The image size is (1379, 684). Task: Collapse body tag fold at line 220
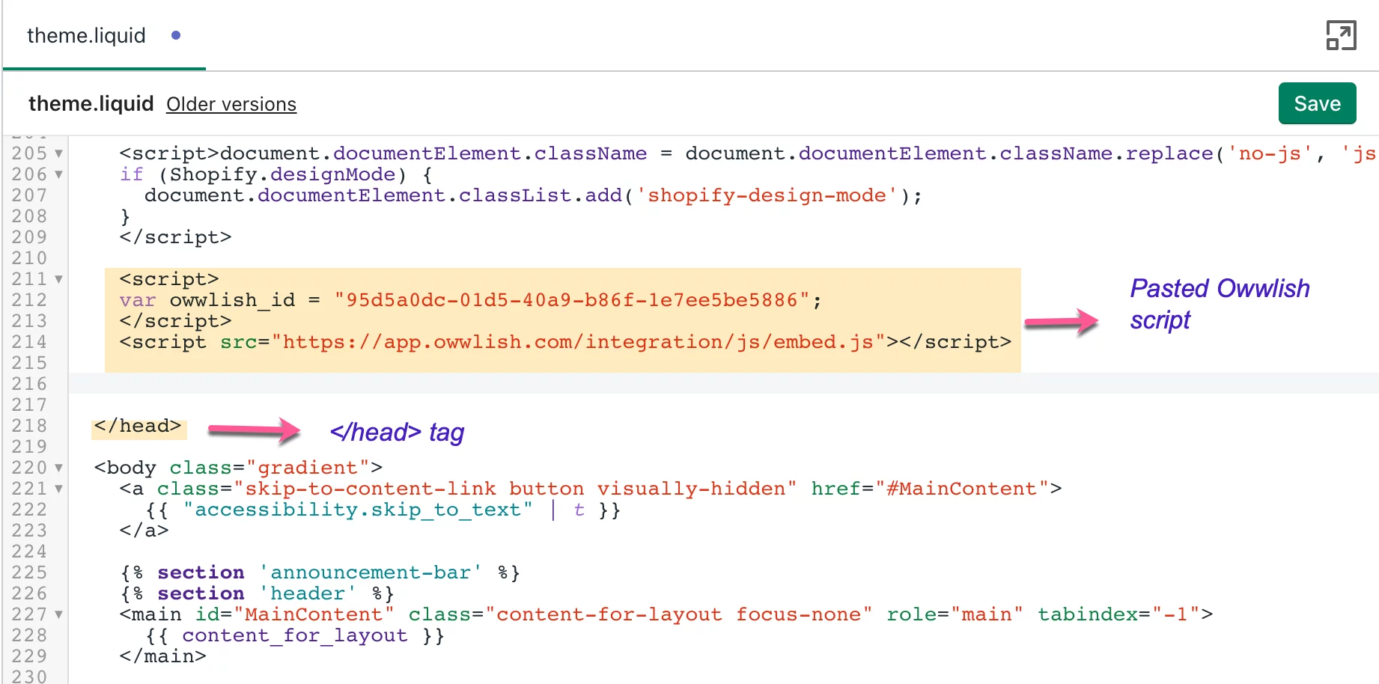[58, 468]
